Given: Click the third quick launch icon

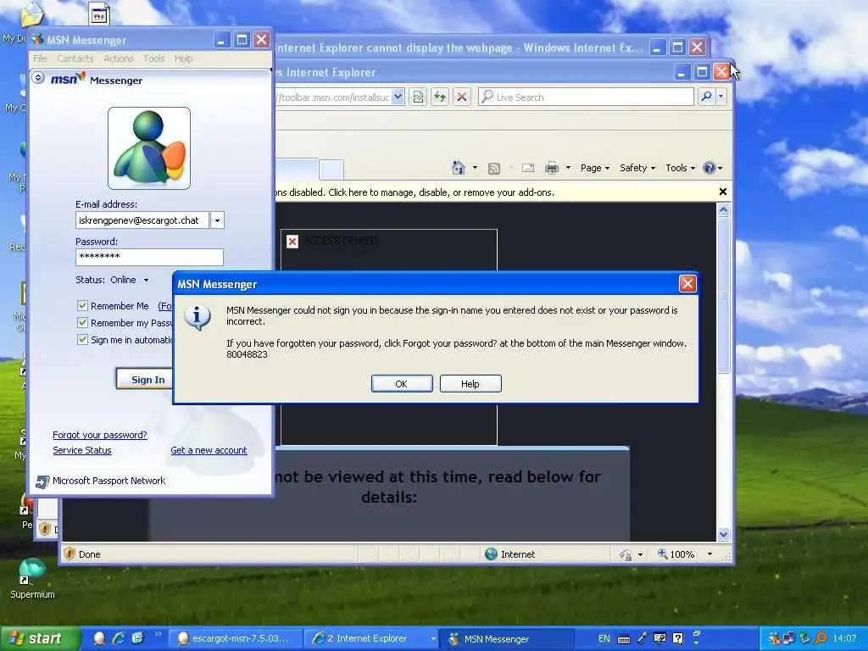Looking at the screenshot, I should pyautogui.click(x=137, y=638).
